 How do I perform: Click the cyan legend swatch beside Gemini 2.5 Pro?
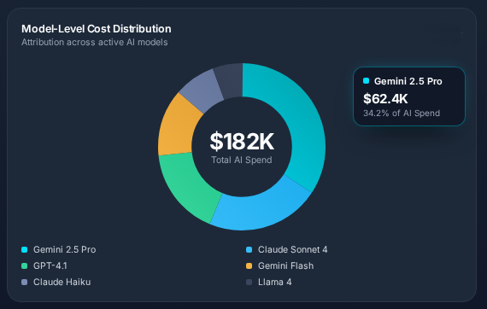pyautogui.click(x=25, y=250)
